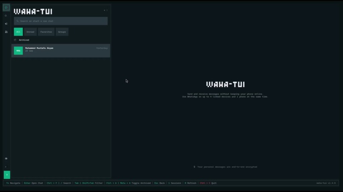
Task: Click the search magnifier icon
Action: click(17, 21)
